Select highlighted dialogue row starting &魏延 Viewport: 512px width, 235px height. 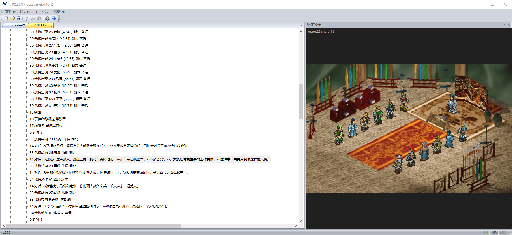point(150,159)
